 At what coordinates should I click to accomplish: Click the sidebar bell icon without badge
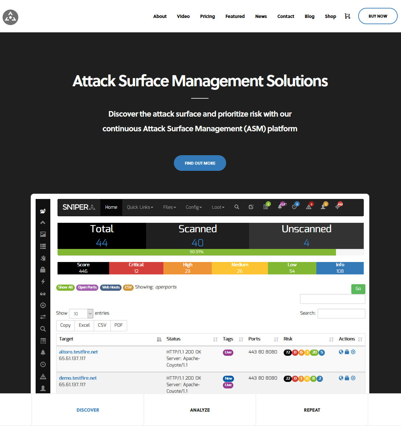click(x=43, y=352)
